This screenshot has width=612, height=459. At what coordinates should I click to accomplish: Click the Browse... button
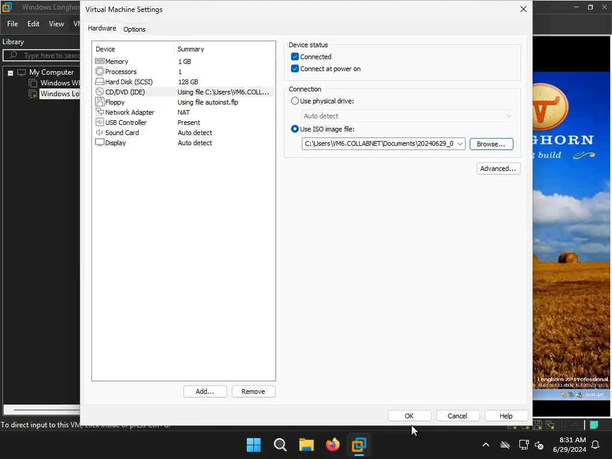click(x=491, y=144)
